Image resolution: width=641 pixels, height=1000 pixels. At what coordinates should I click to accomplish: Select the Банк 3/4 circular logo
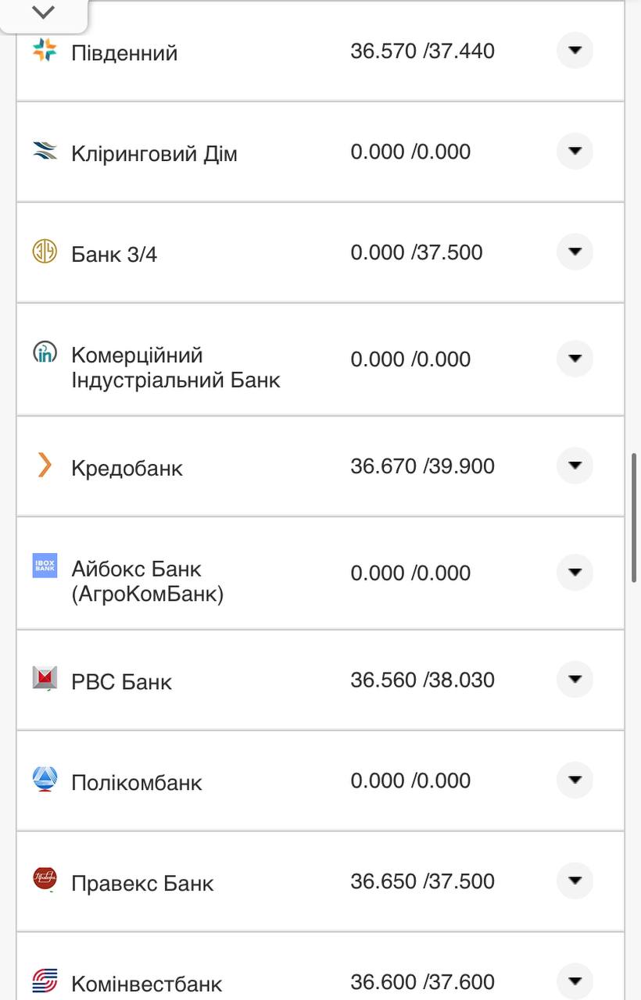(45, 252)
